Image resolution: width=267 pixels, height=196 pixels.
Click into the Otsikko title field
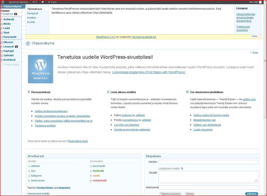coord(208,162)
